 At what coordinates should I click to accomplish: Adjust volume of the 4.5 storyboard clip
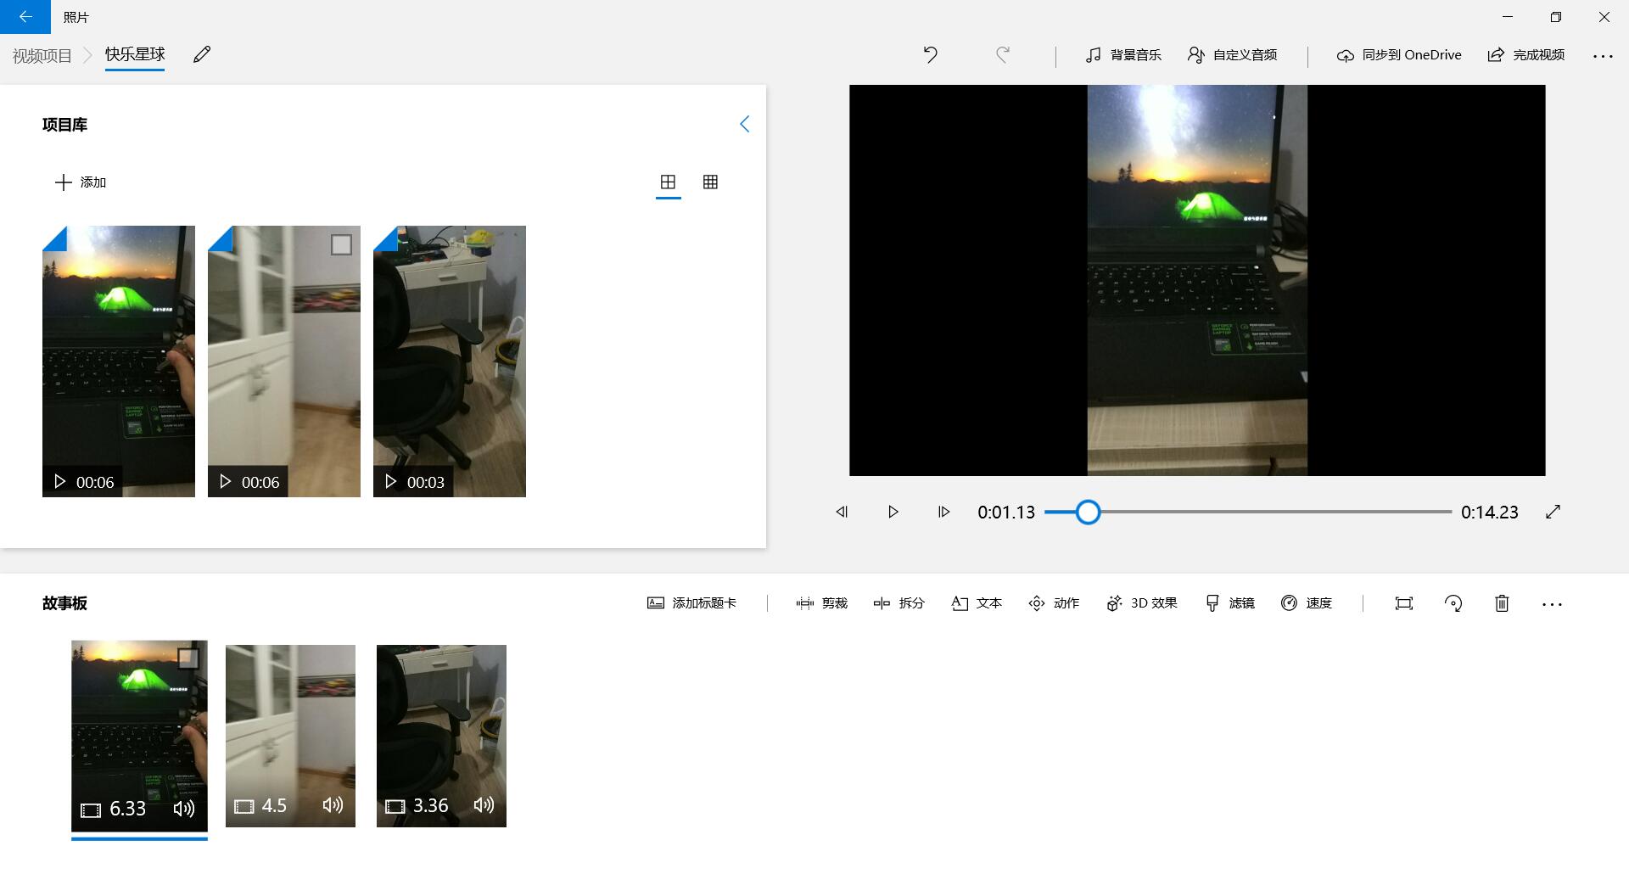pos(333,805)
